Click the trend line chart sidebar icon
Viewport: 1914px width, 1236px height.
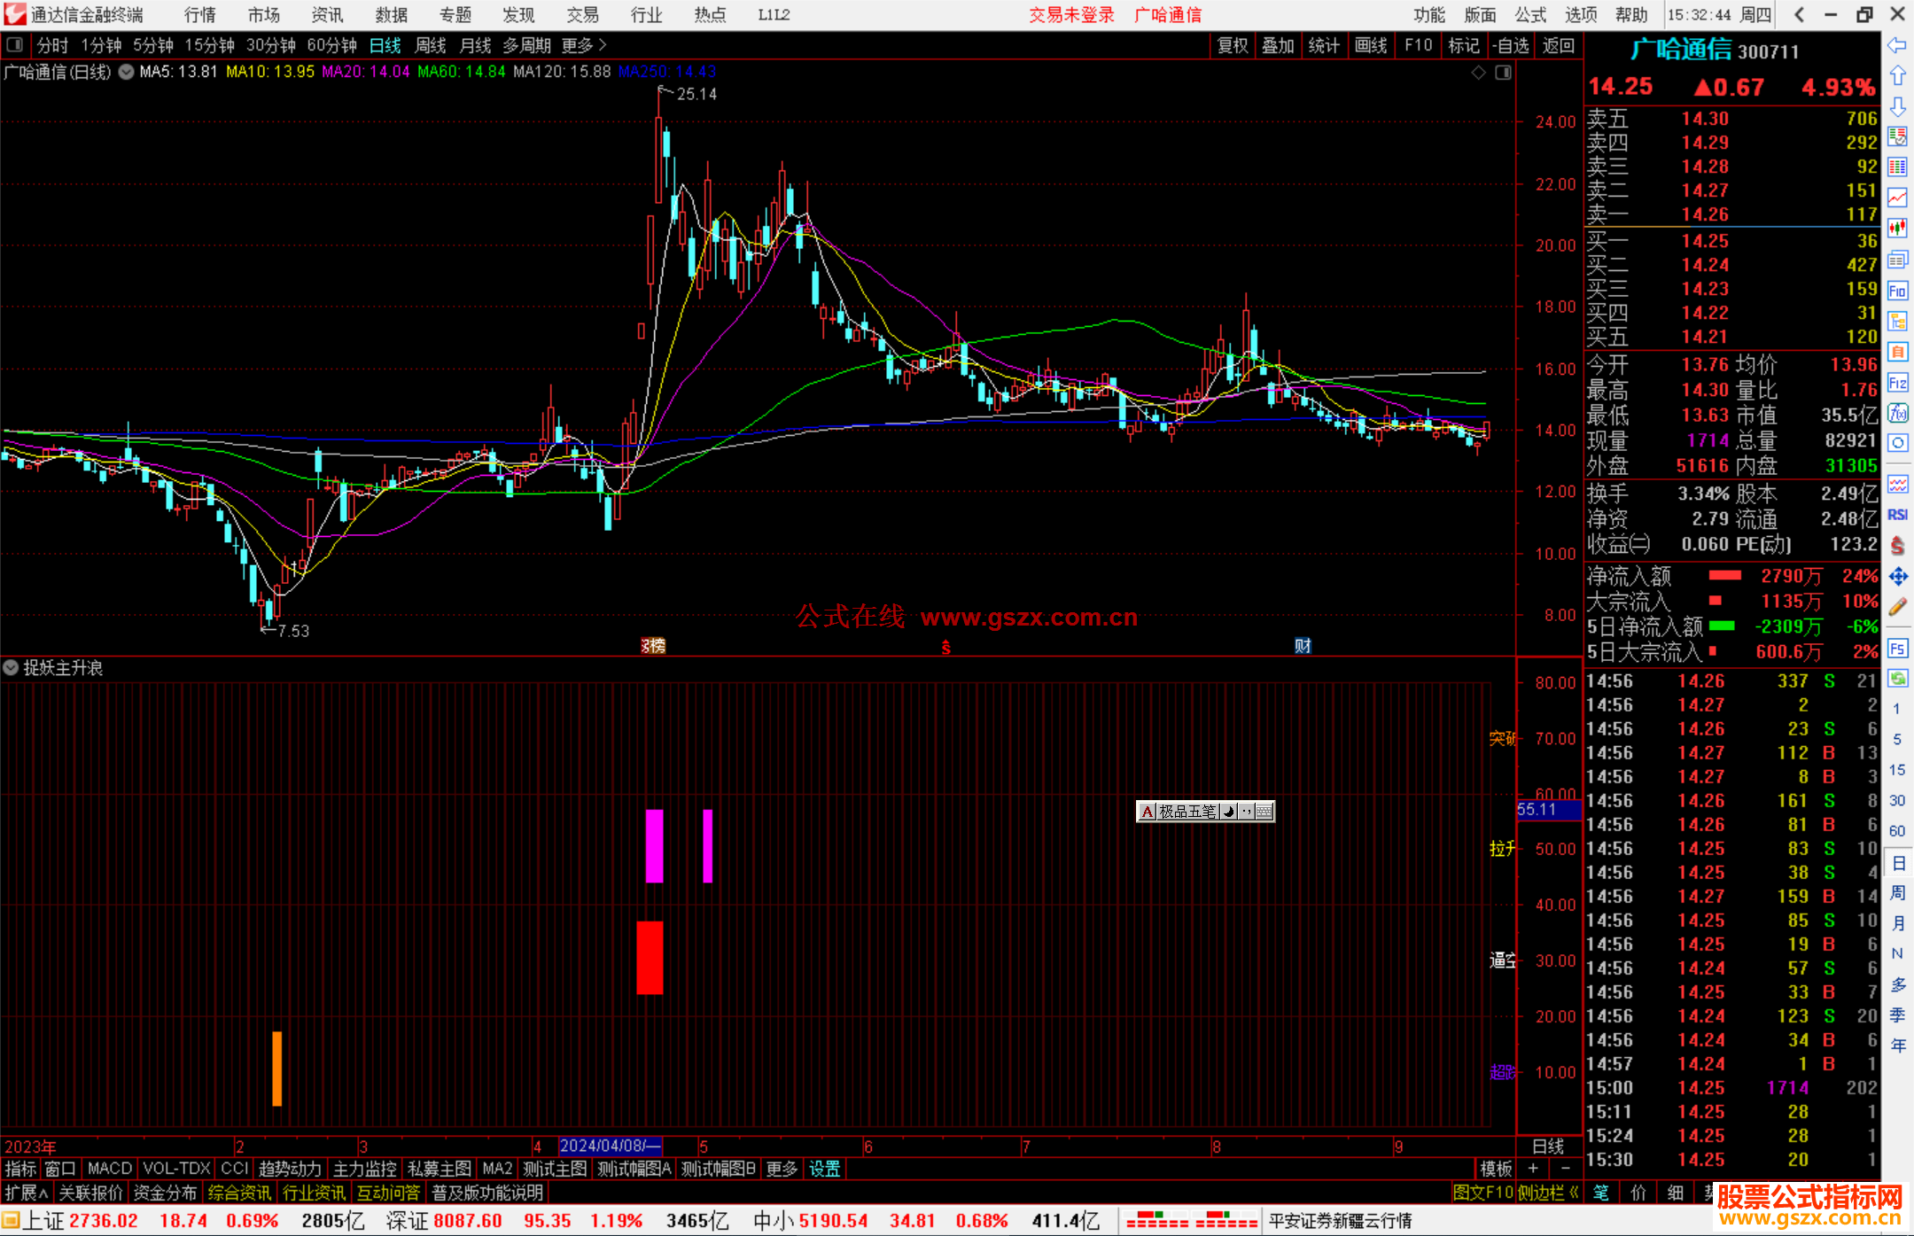(x=1897, y=198)
